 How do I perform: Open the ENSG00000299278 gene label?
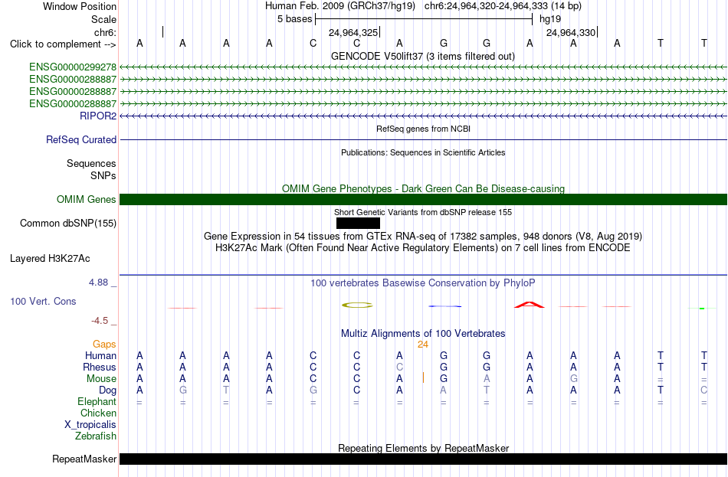coord(73,67)
